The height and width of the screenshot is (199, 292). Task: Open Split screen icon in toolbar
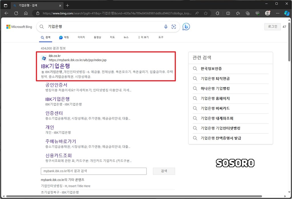click(x=228, y=13)
